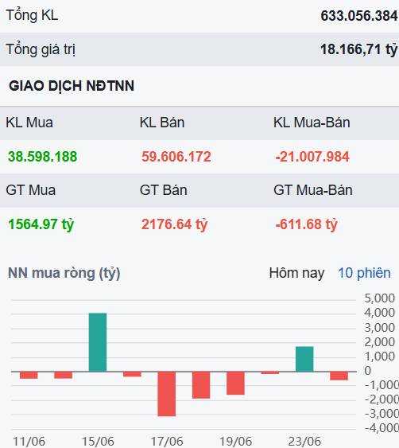
Task: Click the red bar for 11/06
Action: 29,375
